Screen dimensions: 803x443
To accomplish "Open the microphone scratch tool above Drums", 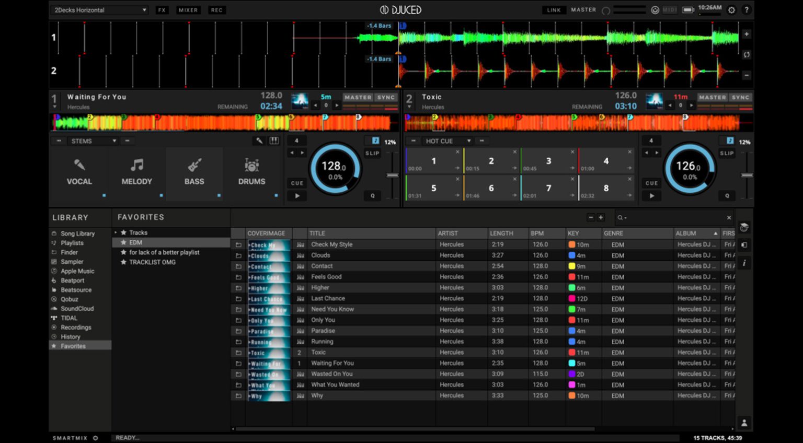I will click(259, 141).
